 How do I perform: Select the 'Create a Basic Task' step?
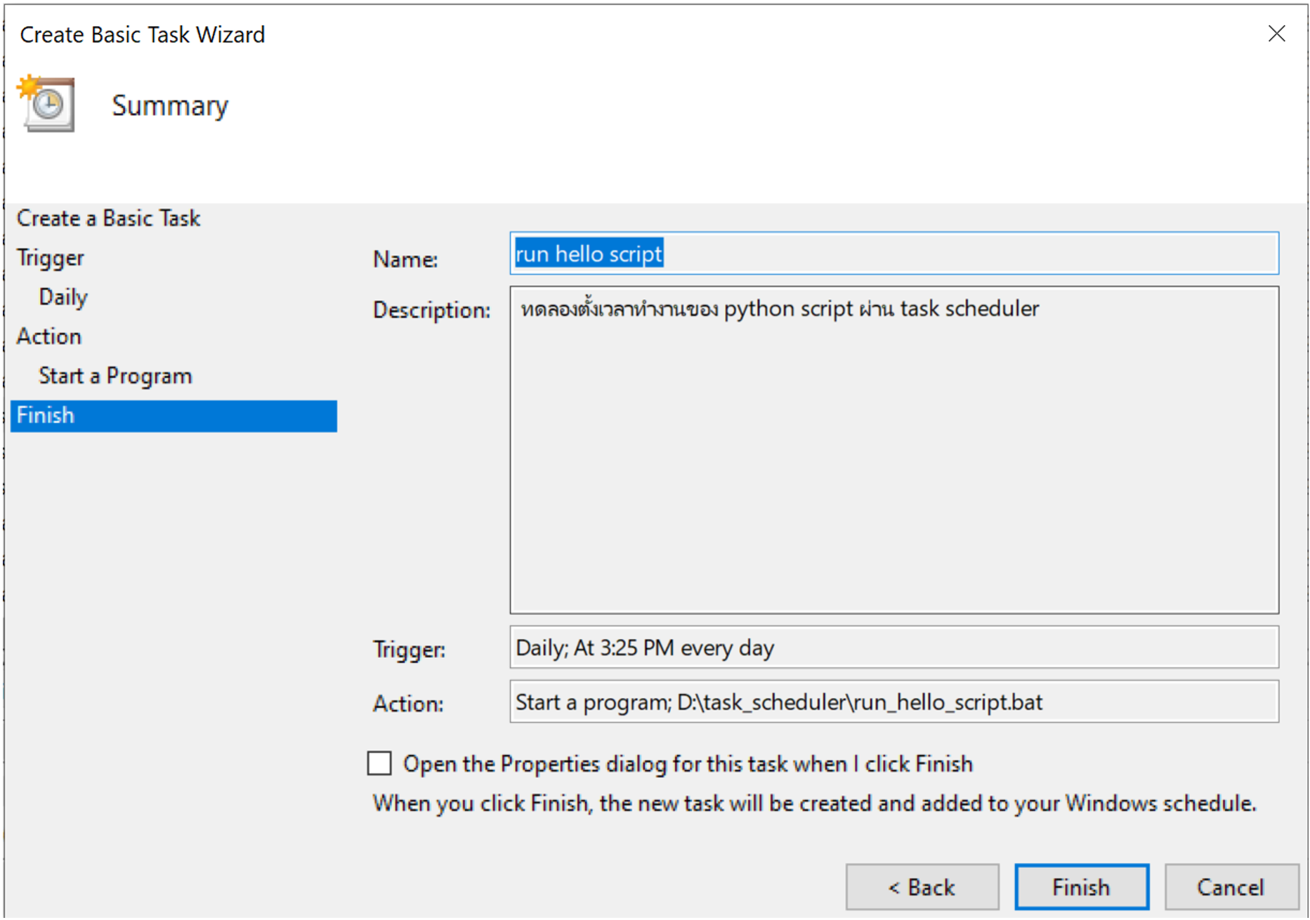pos(109,218)
